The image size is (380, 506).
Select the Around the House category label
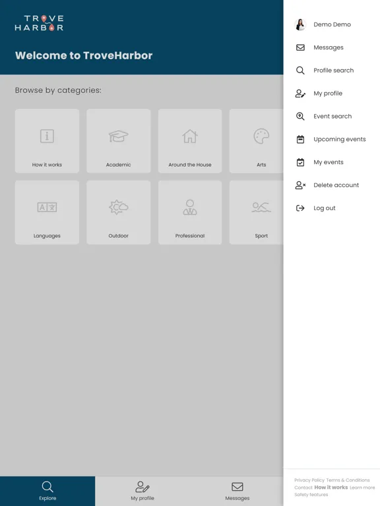(x=190, y=165)
